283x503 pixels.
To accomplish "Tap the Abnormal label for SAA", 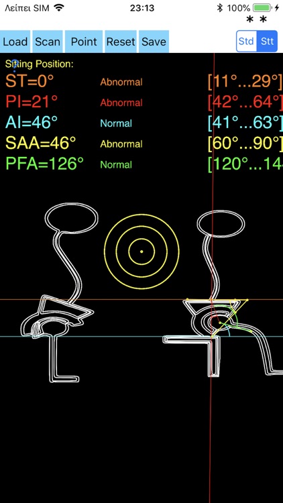I will [x=121, y=144].
